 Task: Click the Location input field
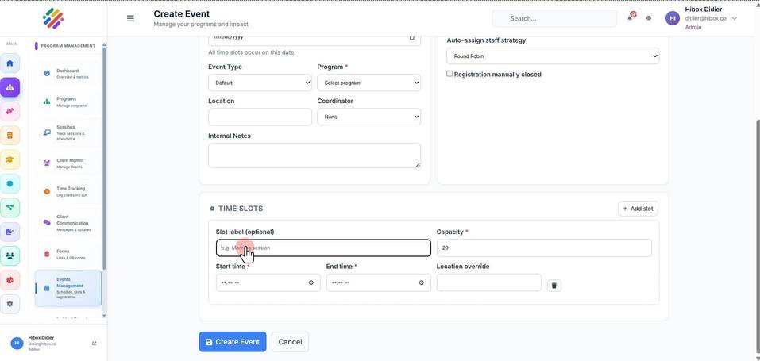260,117
